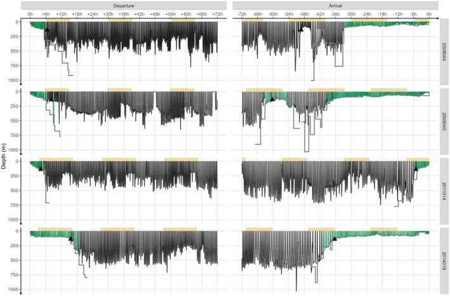Click the +18h tick label
The width and height of the screenshot is (450, 296).
click(77, 14)
